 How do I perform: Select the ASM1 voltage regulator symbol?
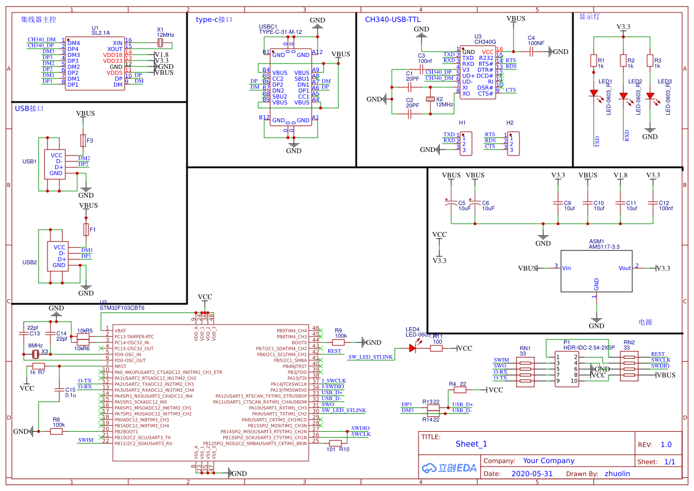tap(596, 271)
